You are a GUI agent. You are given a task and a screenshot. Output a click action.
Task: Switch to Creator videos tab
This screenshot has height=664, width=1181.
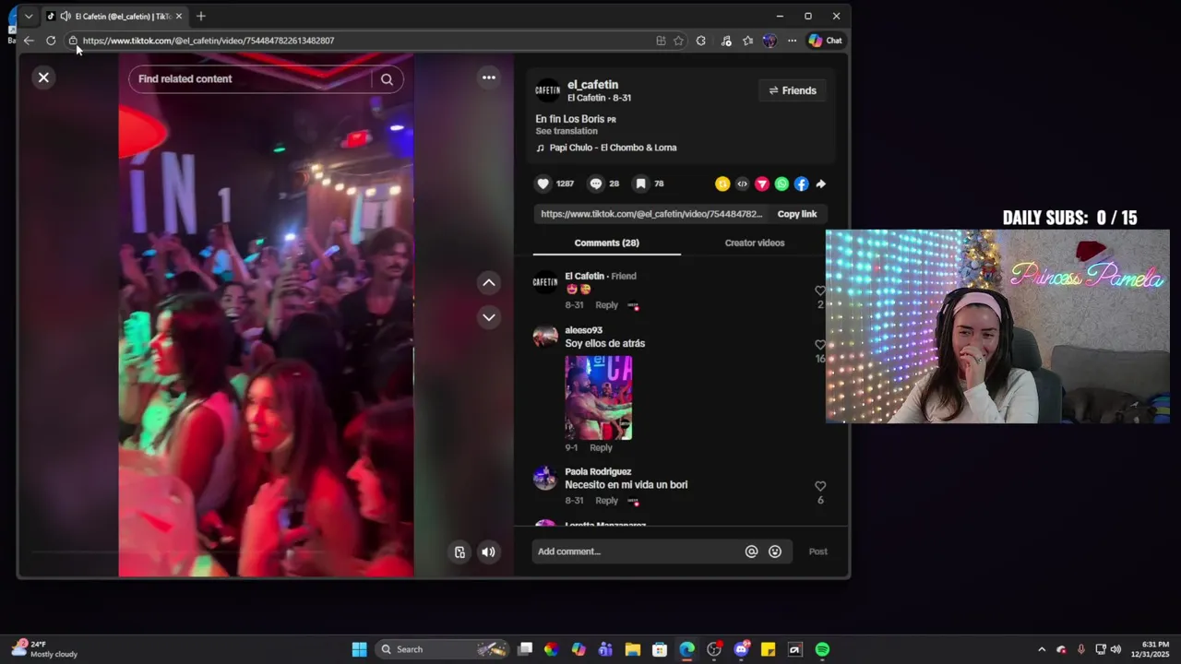tap(755, 243)
